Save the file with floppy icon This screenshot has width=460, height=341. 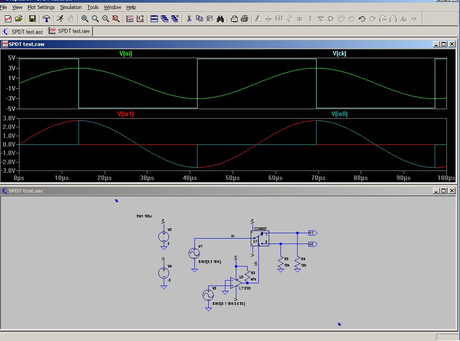pos(32,18)
